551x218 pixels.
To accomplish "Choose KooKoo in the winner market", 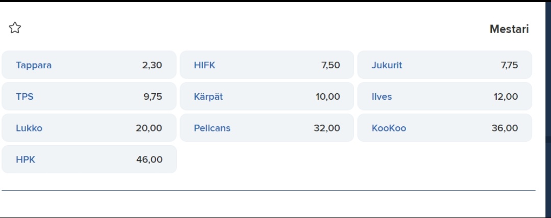I will point(444,128).
